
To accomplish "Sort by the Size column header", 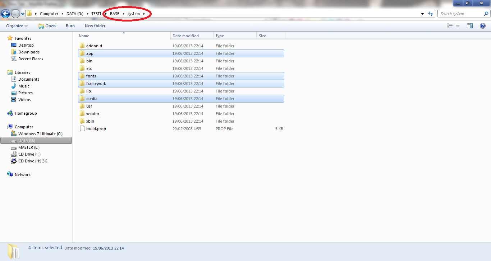I will pos(271,36).
